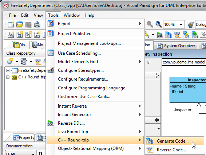The height and width of the screenshot is (155, 206).
Task: Open the Java Round-trip submenu
Action: pos(95,132)
